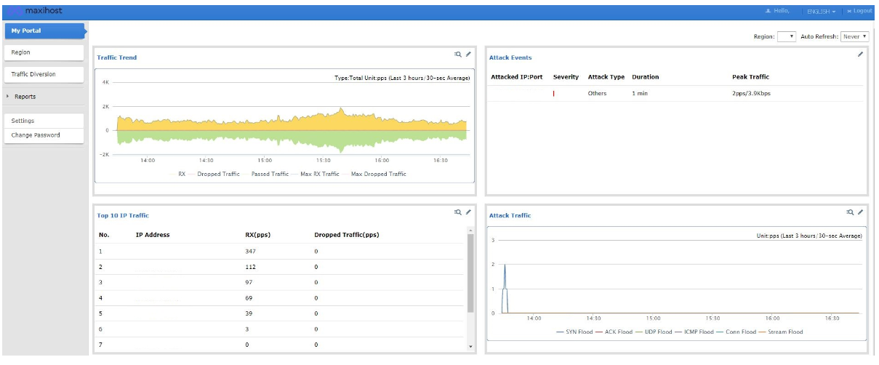879x365 pixels.
Task: Toggle SYN Flood series in Attack Traffic legend
Action: tap(574, 332)
